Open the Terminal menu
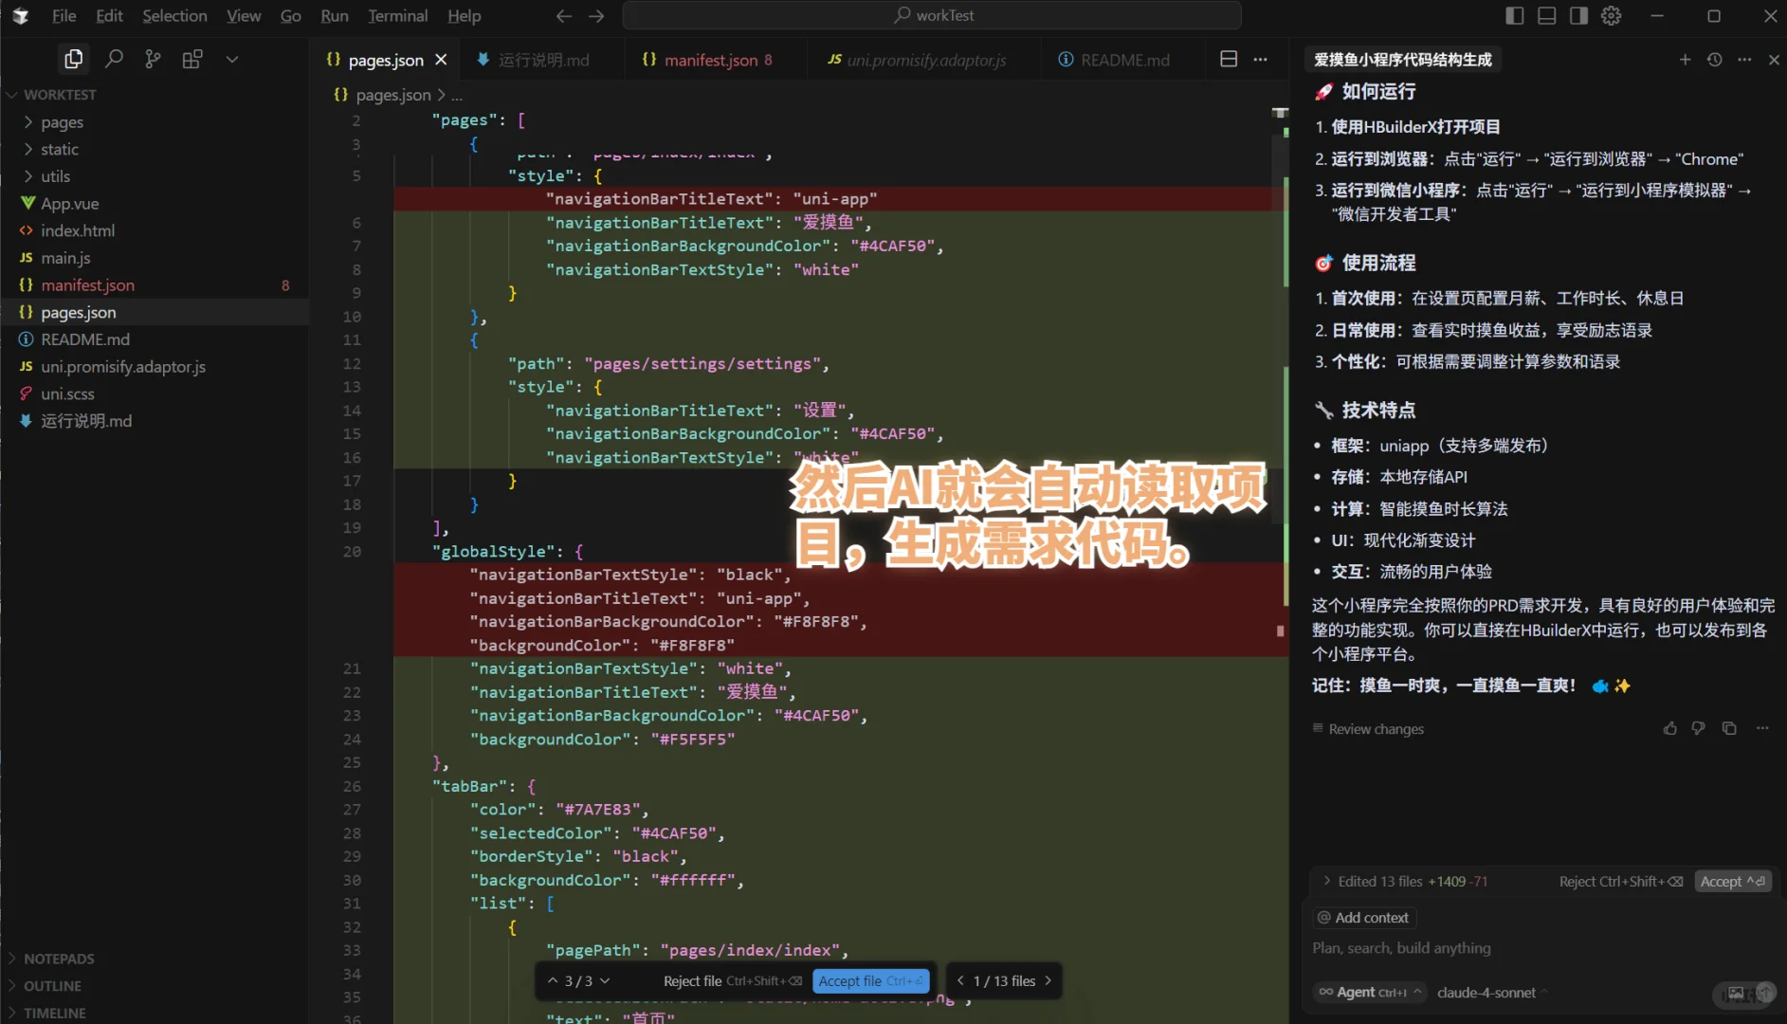The width and height of the screenshot is (1787, 1024). pyautogui.click(x=397, y=15)
